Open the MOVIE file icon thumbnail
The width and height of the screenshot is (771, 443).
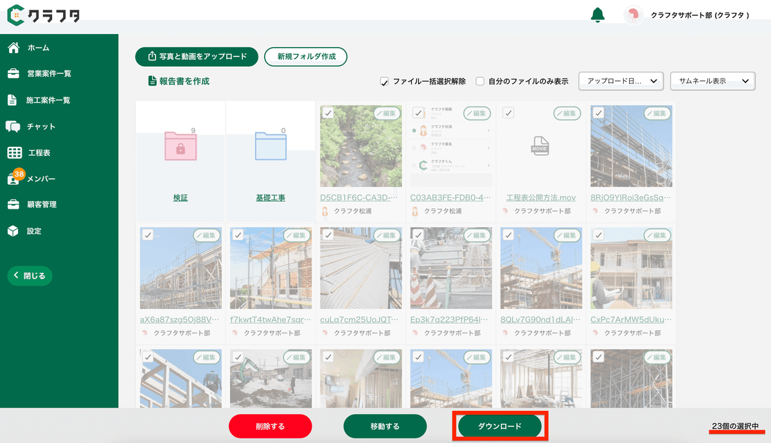point(540,146)
